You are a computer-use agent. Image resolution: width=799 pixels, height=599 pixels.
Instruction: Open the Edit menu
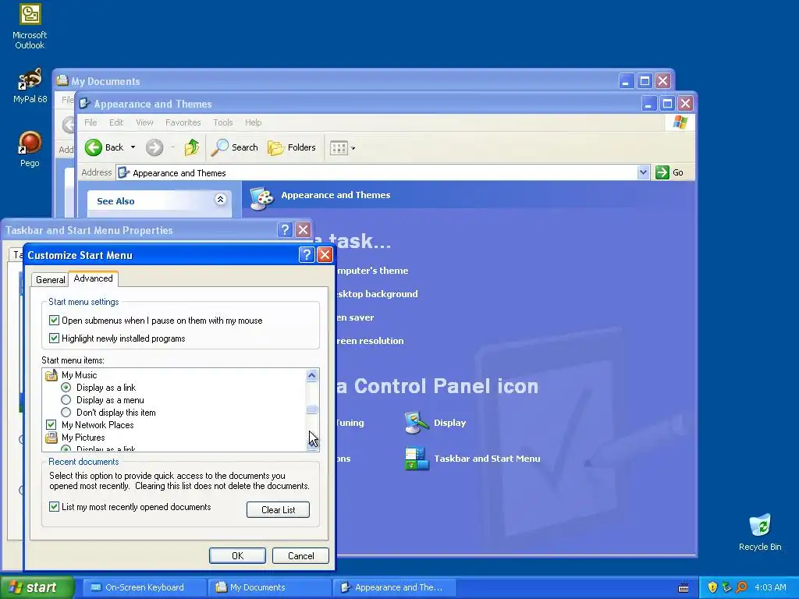[116, 122]
